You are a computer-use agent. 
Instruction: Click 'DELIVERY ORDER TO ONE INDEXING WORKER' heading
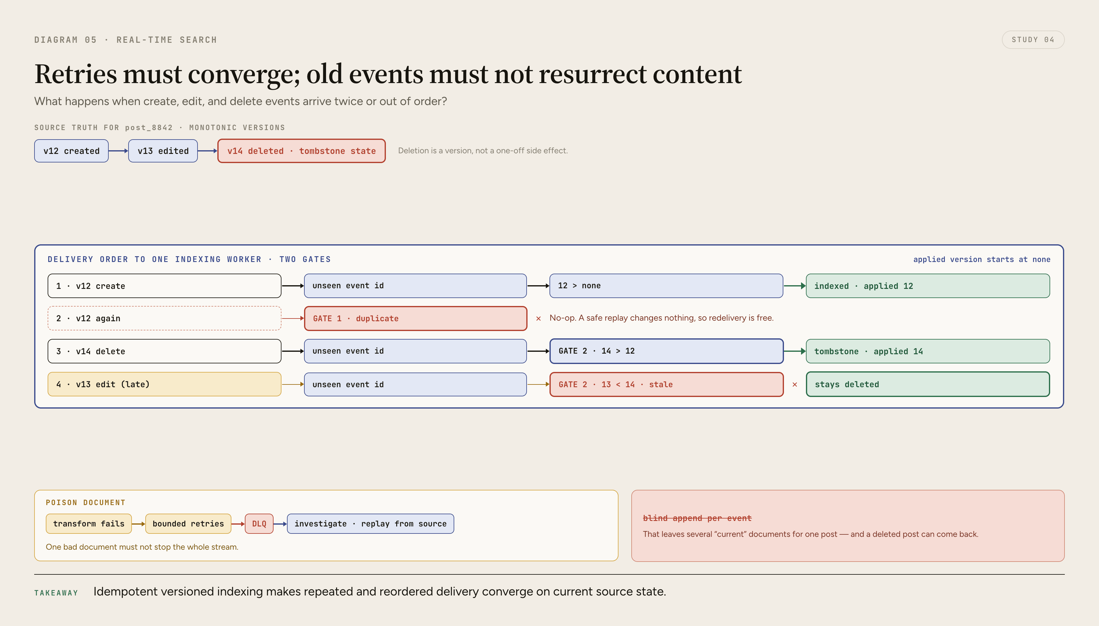click(189, 259)
